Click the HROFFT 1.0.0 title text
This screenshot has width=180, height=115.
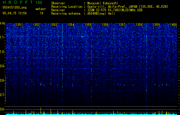click(x=22, y=2)
